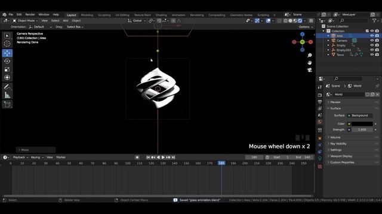The image size is (382, 214).
Task: Switch to the Modeling workspace tab
Action: [87, 15]
